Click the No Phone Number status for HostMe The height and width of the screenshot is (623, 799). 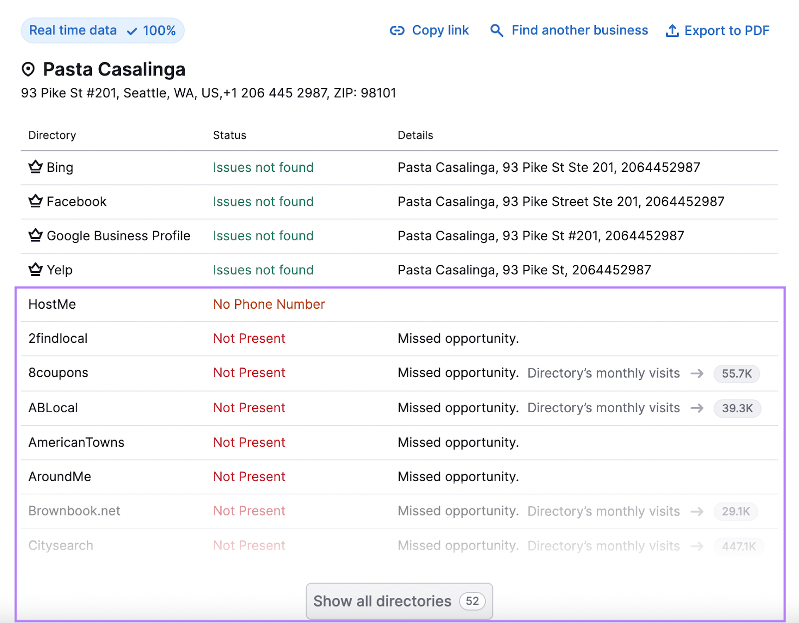269,304
